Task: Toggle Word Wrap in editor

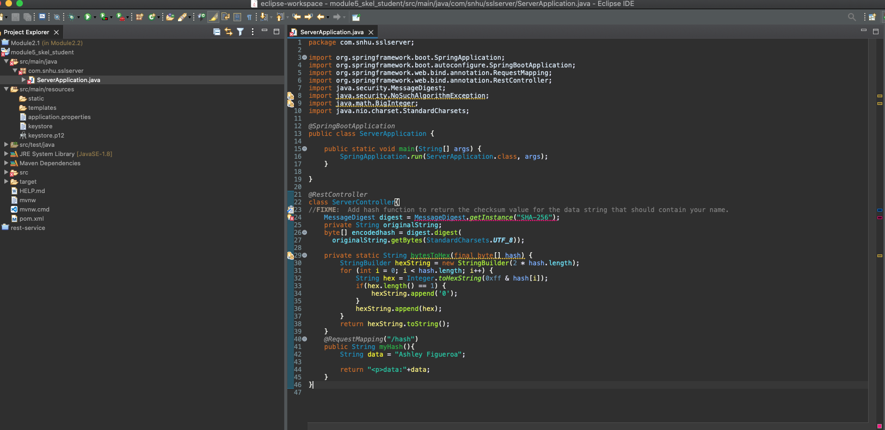Action: [225, 17]
